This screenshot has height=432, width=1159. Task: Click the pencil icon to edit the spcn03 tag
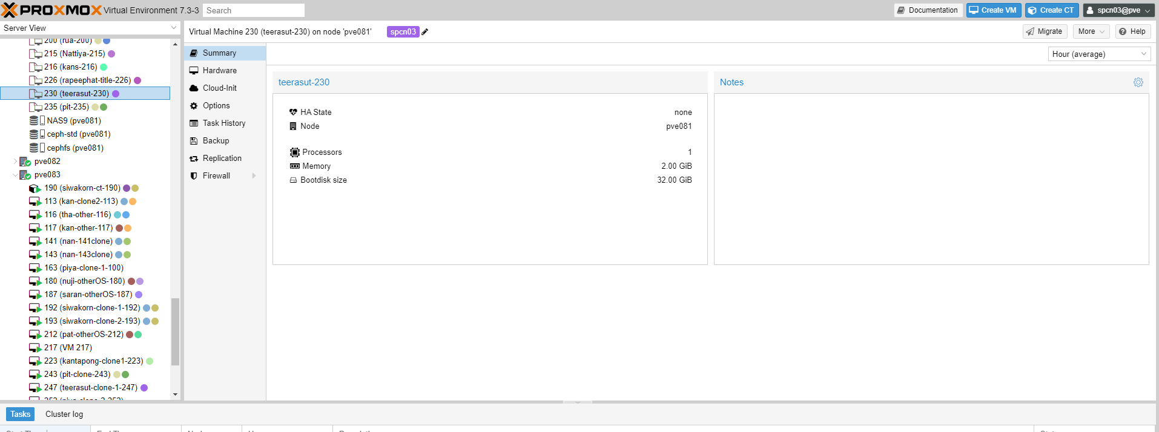pos(425,32)
